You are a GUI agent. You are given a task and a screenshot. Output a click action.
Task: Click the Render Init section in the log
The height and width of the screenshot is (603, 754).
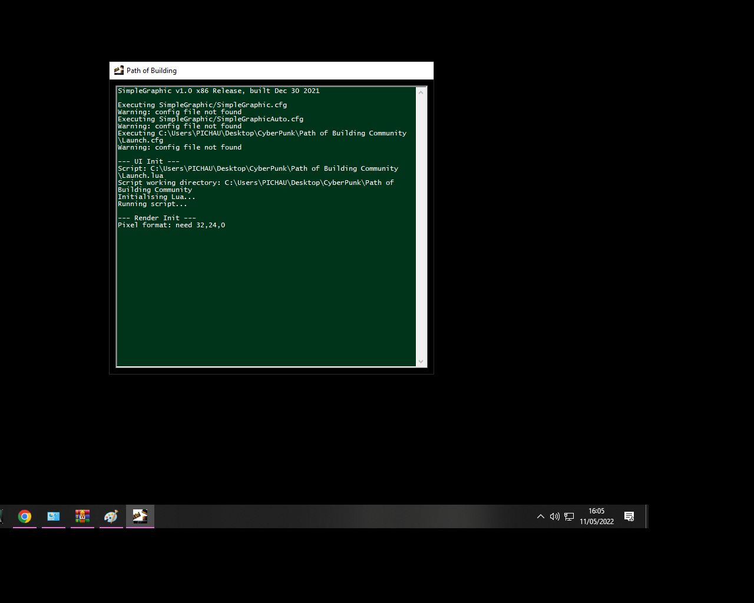[157, 217]
